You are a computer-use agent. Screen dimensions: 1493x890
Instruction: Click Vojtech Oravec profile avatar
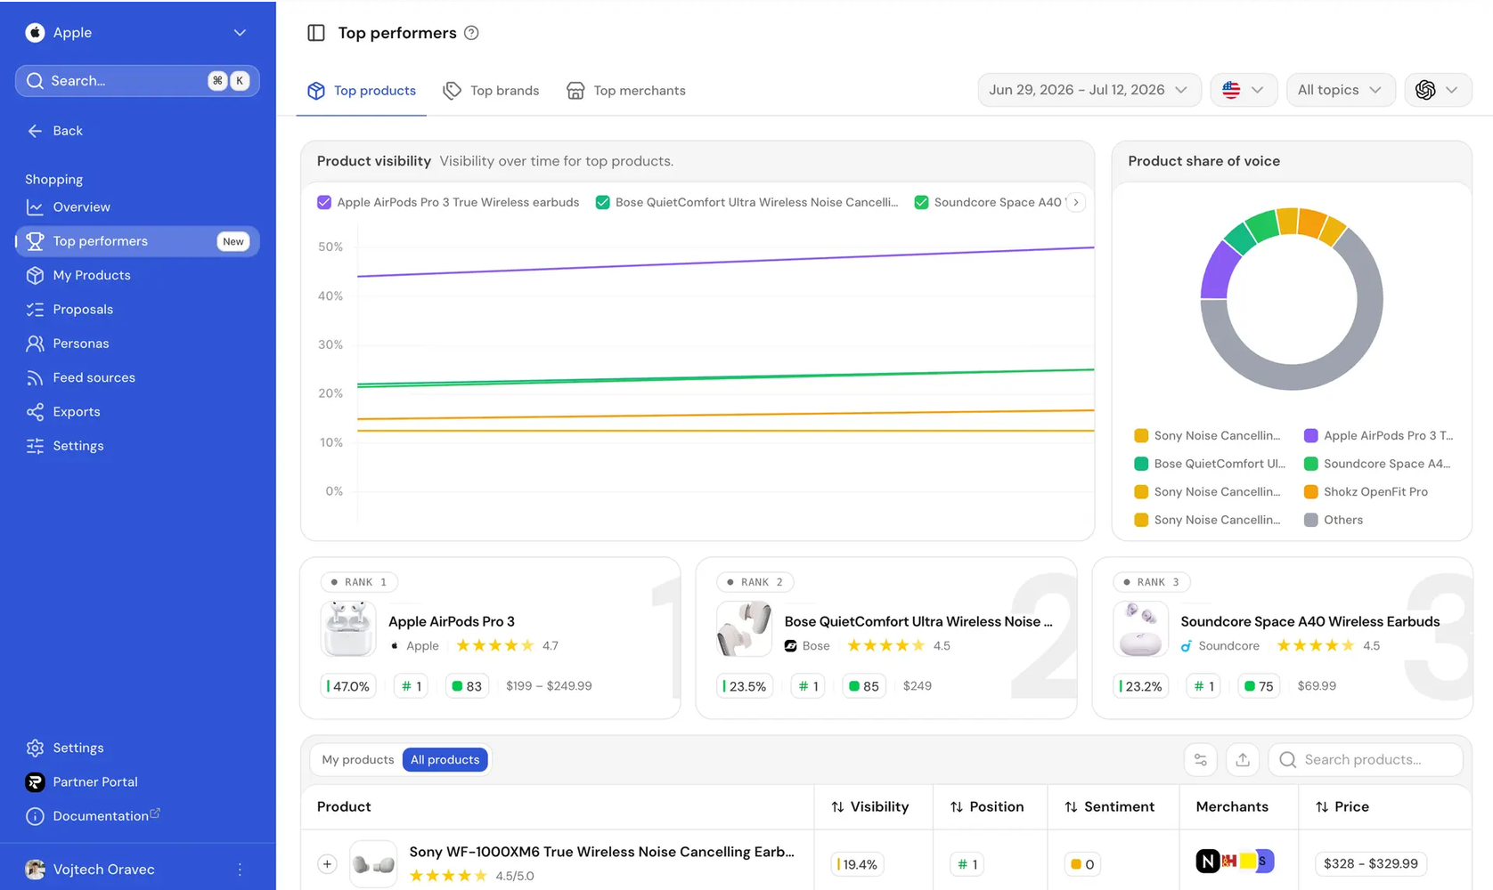click(x=36, y=870)
